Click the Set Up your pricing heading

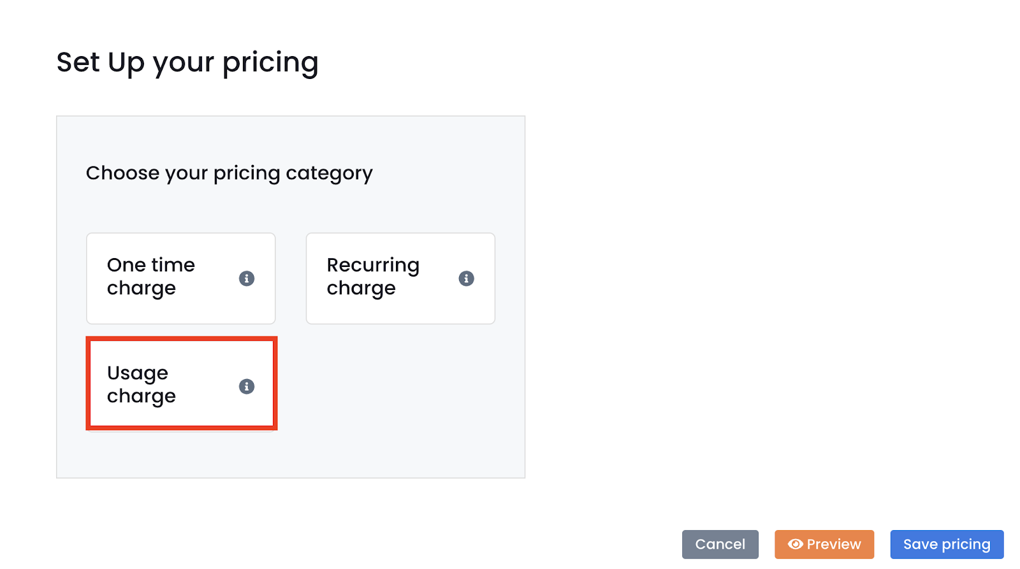[187, 63]
